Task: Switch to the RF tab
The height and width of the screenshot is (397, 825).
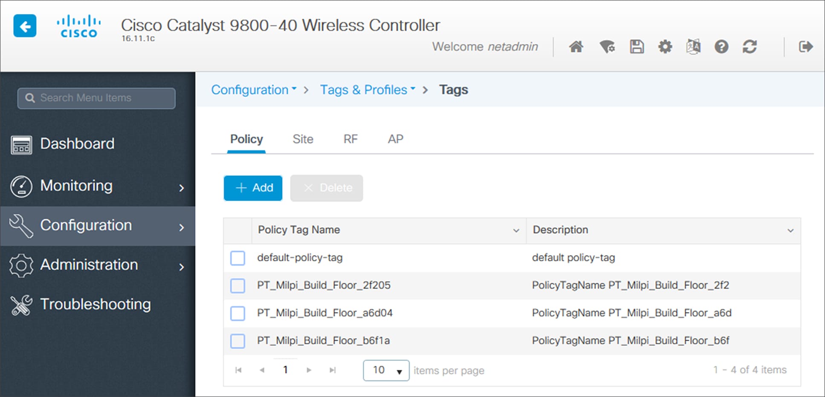Action: pos(350,139)
